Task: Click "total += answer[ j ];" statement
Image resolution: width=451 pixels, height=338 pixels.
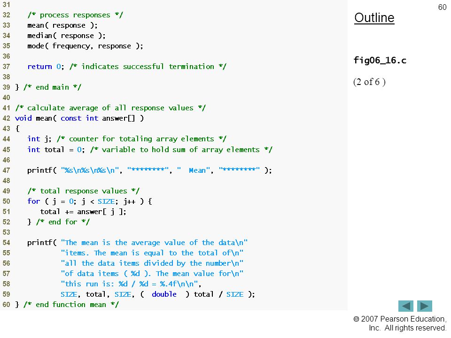Action: pos(83,212)
